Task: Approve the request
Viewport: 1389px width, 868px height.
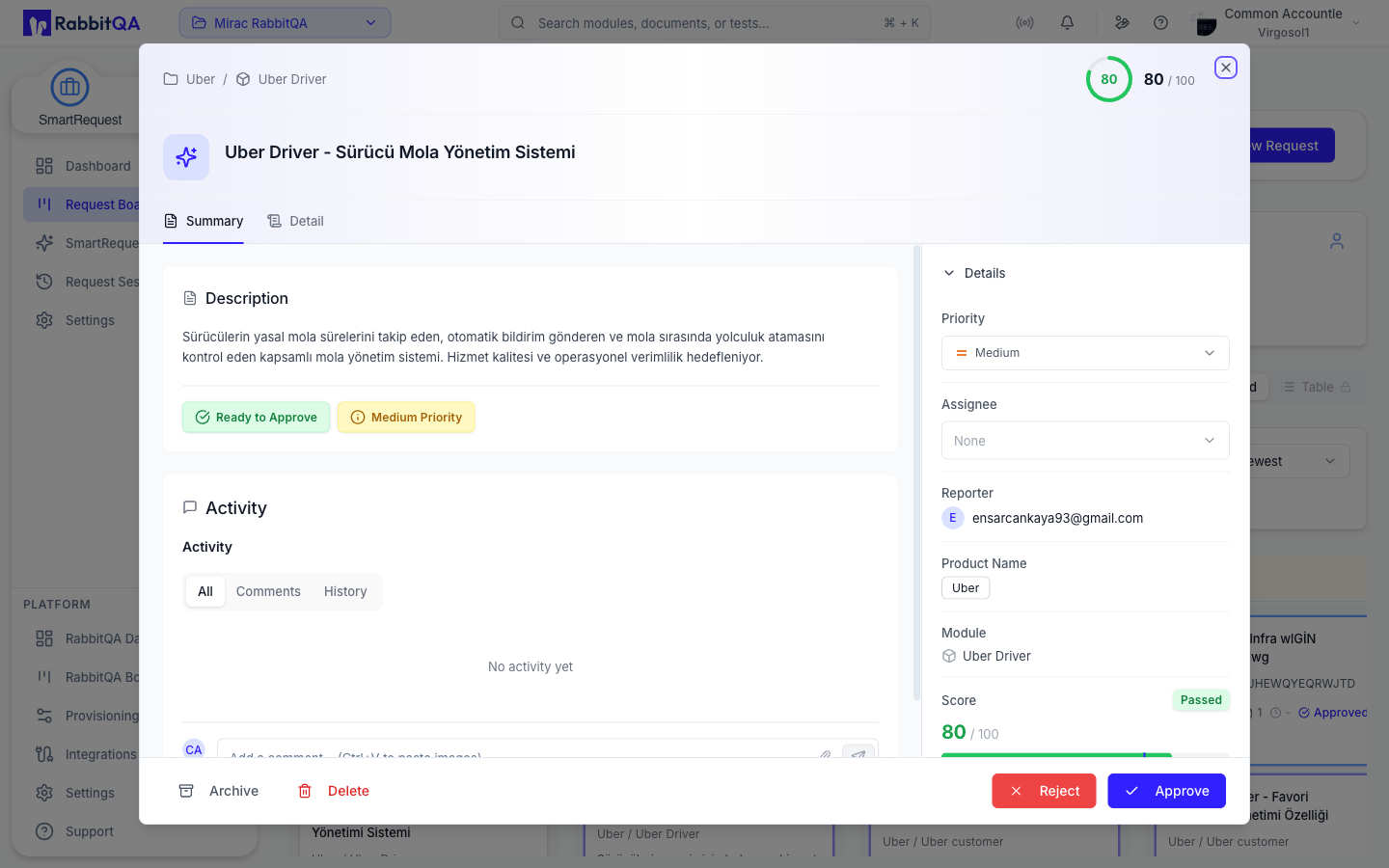Action: 1166,791
